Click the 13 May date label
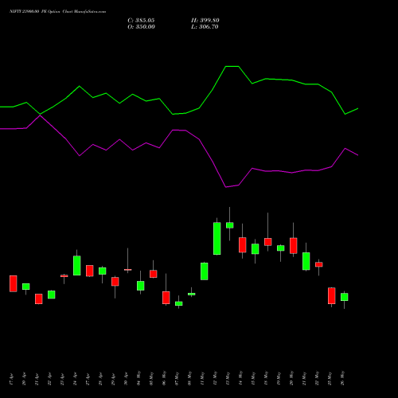The width and height of the screenshot is (398, 398). [228, 378]
